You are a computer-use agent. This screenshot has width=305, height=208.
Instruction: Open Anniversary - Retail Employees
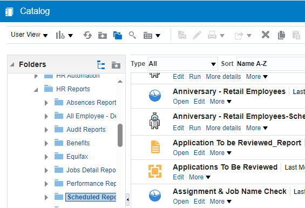coord(181,102)
